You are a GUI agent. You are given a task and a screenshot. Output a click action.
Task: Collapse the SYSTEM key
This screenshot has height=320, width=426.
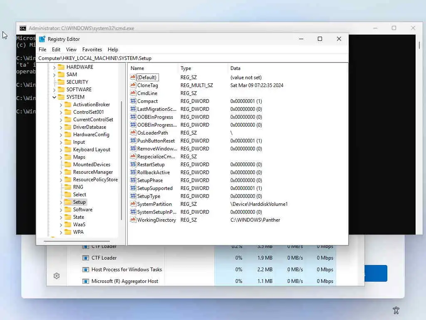(x=54, y=97)
